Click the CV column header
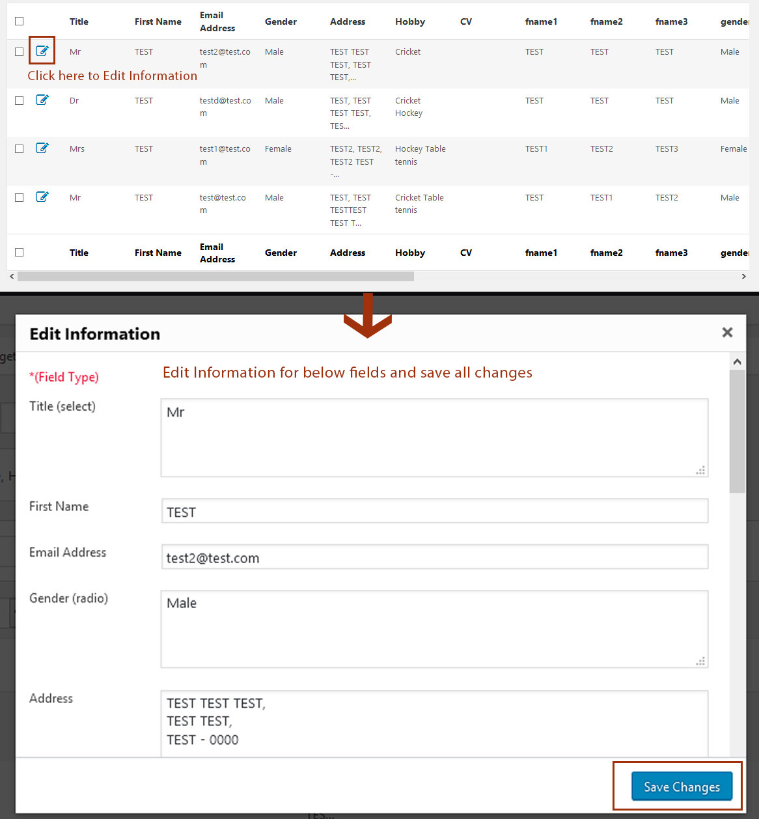759x819 pixels. pyautogui.click(x=466, y=21)
